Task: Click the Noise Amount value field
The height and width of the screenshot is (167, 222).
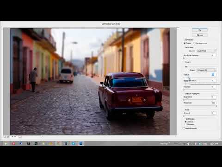Action: click(214, 113)
